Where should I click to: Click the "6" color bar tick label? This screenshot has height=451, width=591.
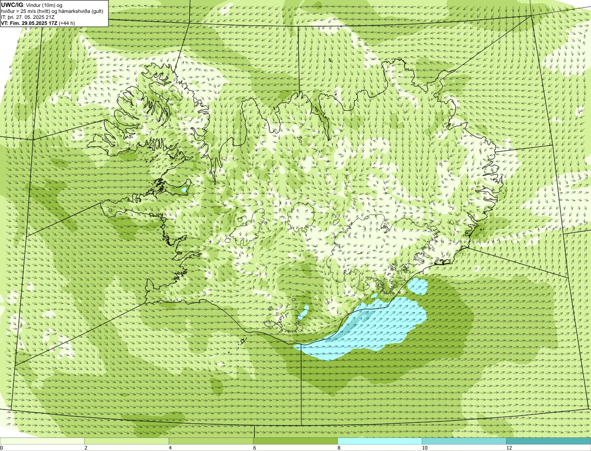click(x=255, y=448)
